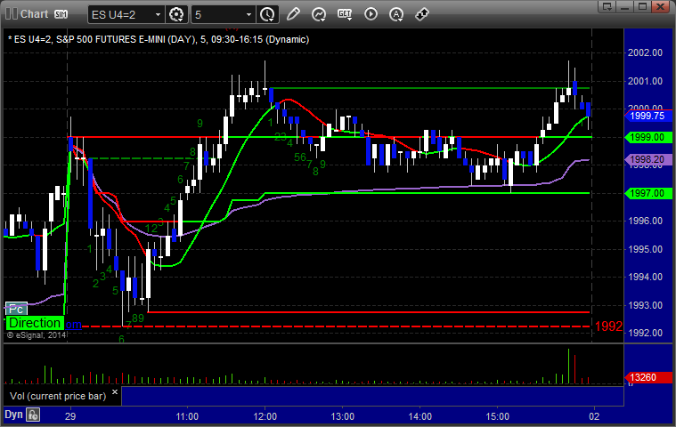Open the studies chart-line icon

click(x=319, y=14)
